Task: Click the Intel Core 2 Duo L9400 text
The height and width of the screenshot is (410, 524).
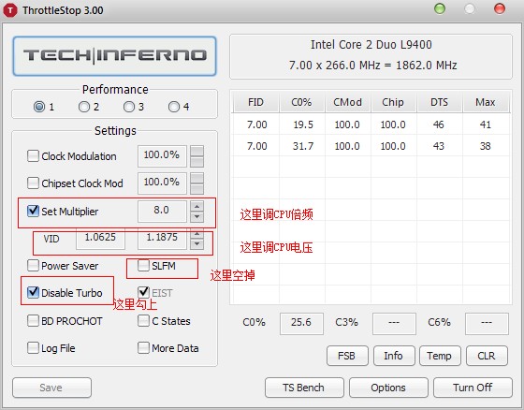Action: pos(371,45)
